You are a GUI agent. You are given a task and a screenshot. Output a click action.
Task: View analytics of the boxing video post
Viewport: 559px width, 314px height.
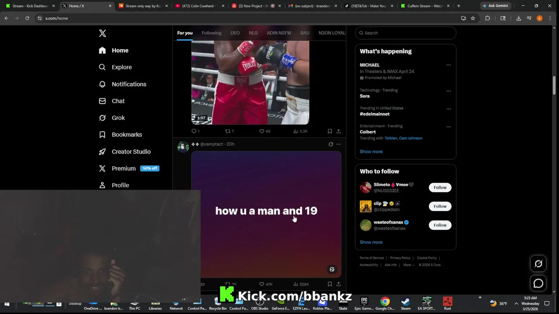coord(300,131)
